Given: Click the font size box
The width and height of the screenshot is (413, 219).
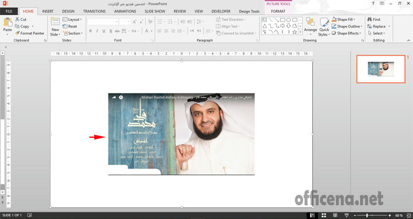Looking at the screenshot, I should [x=124, y=22].
